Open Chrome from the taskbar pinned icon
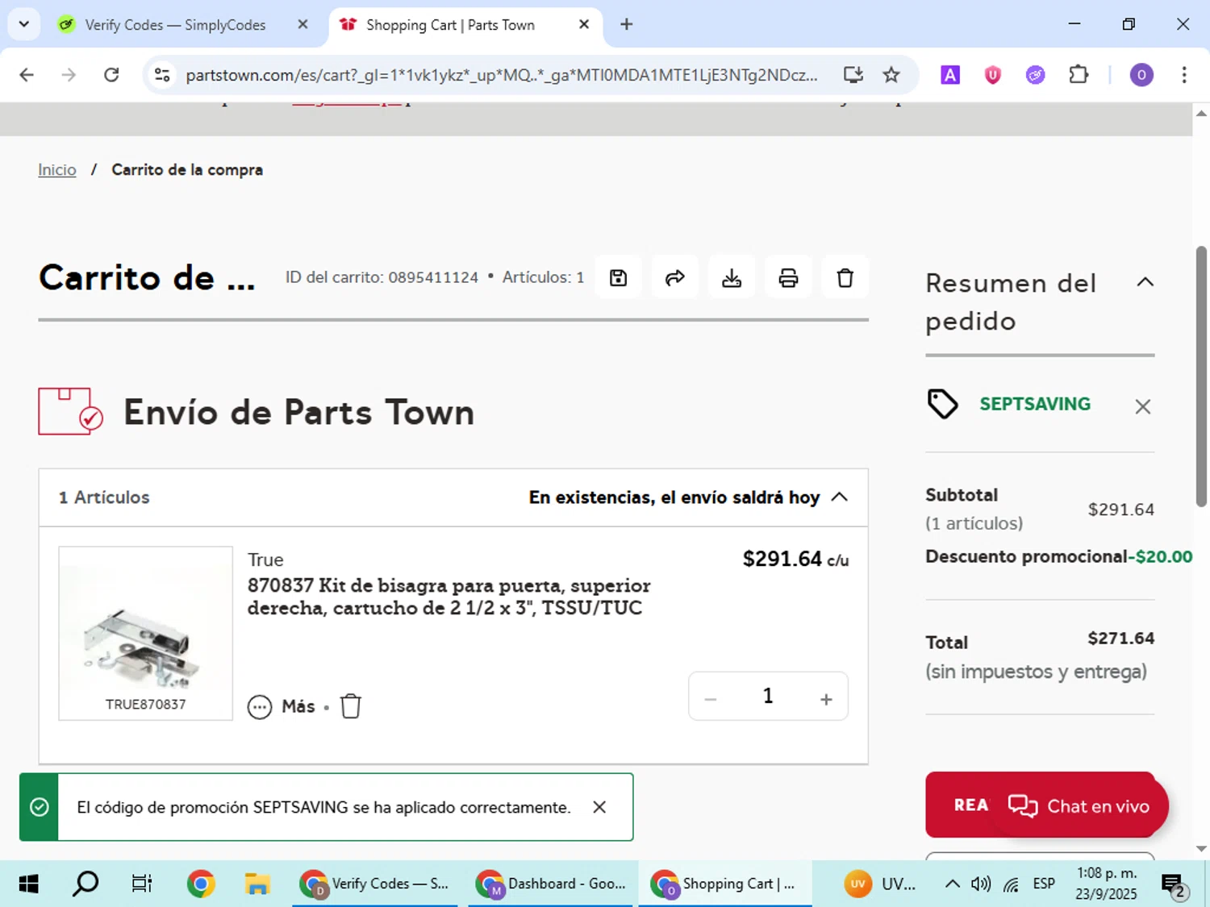Screen dimensions: 1210x907 [201, 884]
